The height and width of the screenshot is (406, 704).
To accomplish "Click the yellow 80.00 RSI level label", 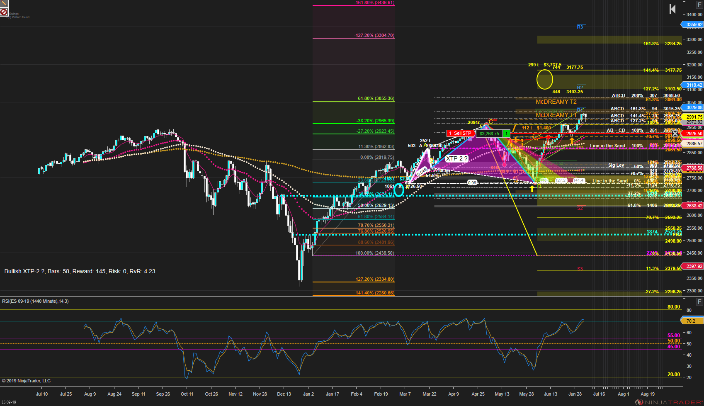I will 674,307.
